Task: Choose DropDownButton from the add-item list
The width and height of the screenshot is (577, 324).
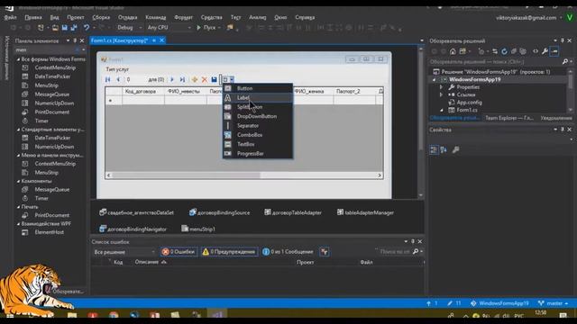Action: pyautogui.click(x=258, y=116)
